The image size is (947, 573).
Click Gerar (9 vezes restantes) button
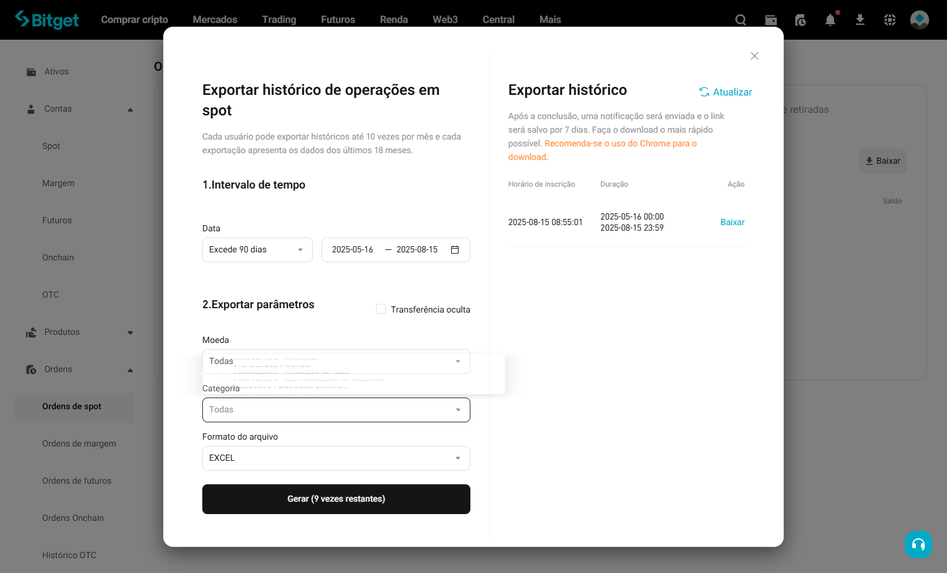coord(336,499)
